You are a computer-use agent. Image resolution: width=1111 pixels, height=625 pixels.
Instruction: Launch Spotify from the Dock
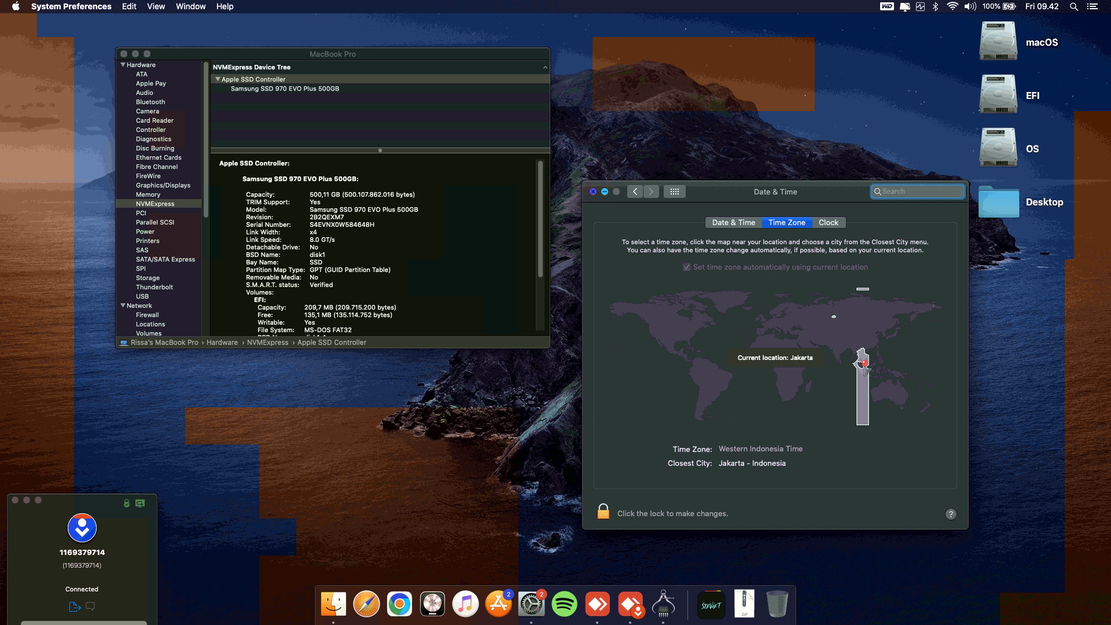564,604
